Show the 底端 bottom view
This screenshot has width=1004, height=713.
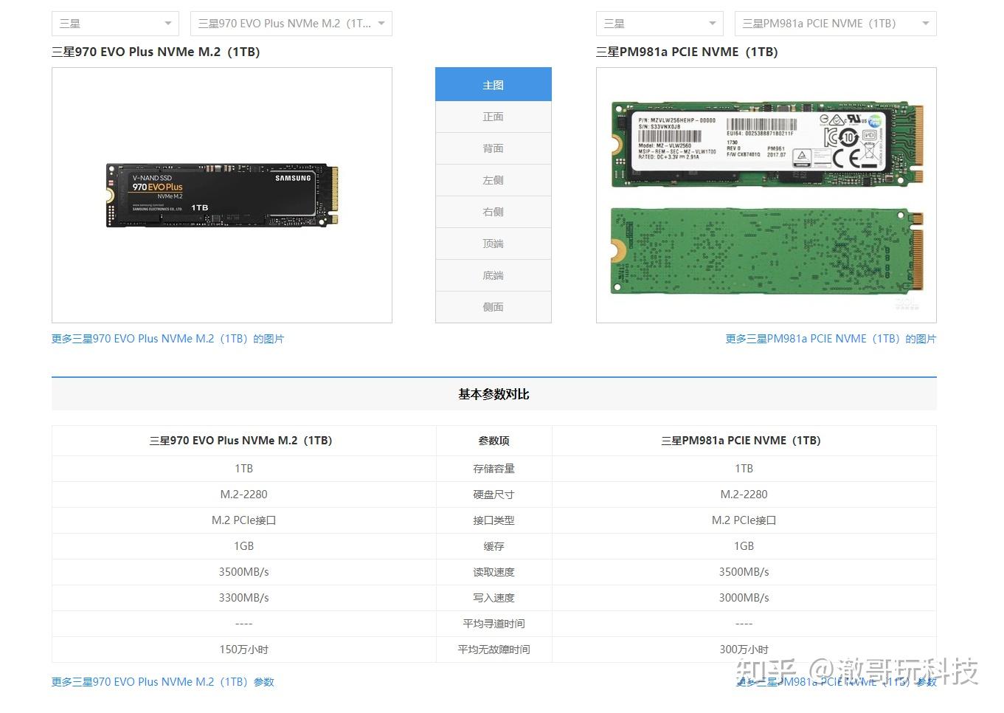pyautogui.click(x=493, y=275)
